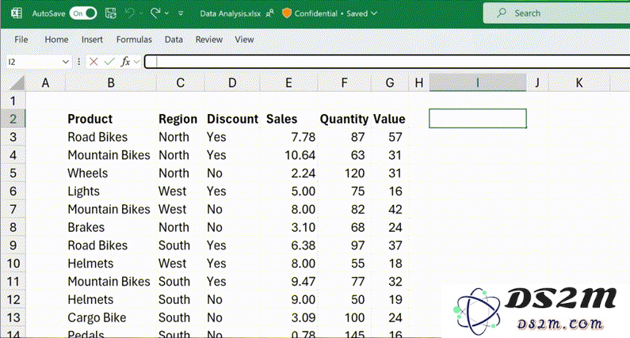This screenshot has height=338, width=630.
Task: Click the Redo arrow icon
Action: (x=155, y=13)
